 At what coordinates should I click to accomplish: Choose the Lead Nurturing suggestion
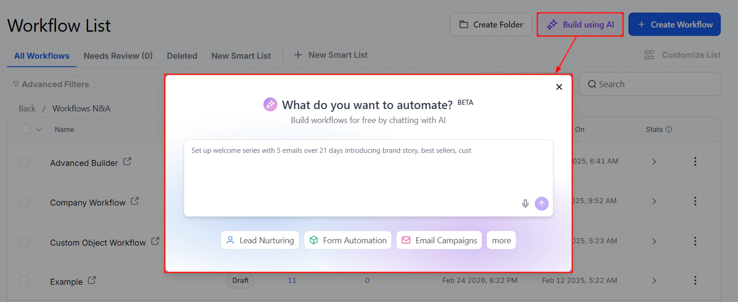(x=260, y=240)
